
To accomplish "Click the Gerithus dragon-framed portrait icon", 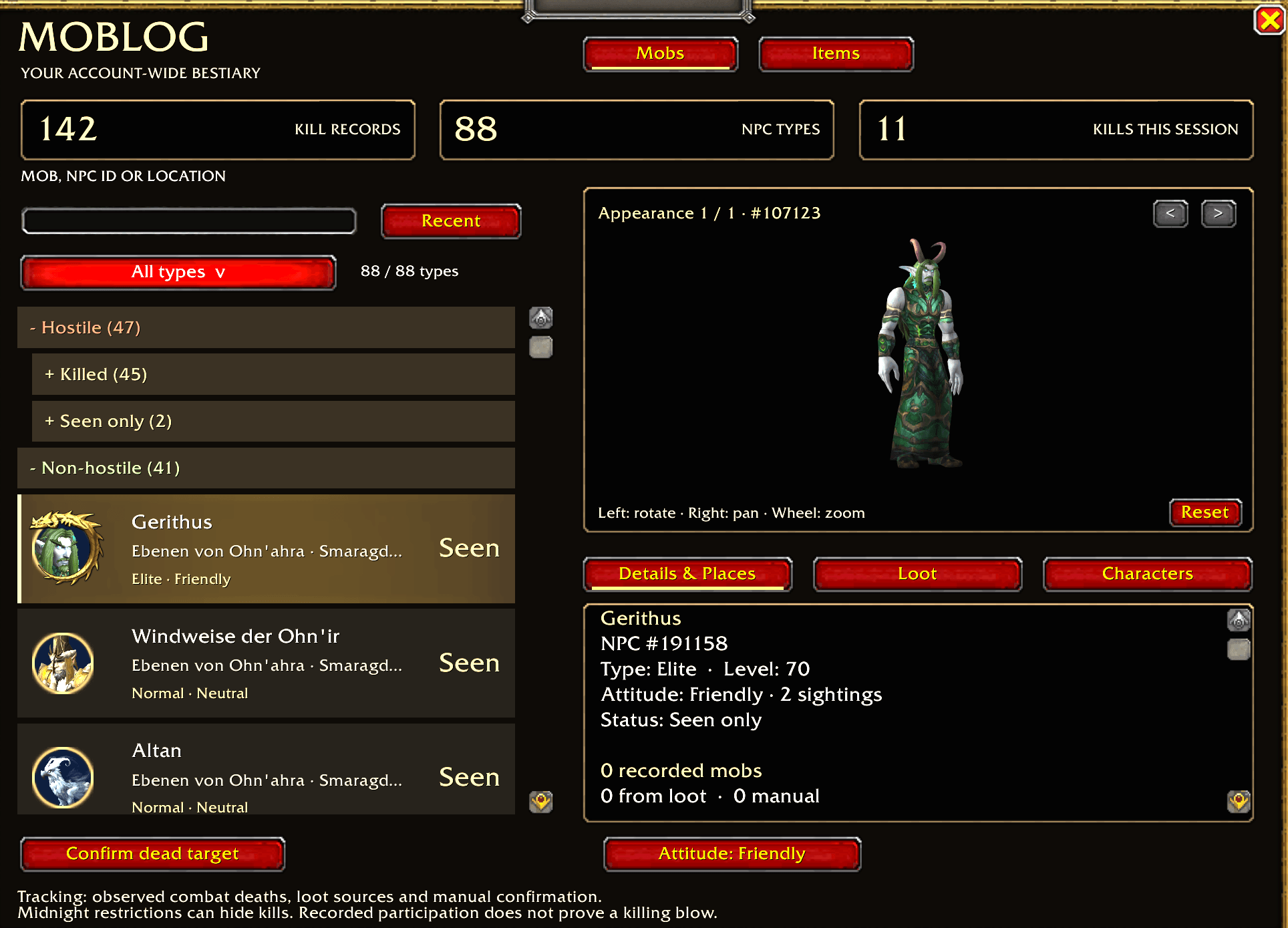I will 65,549.
